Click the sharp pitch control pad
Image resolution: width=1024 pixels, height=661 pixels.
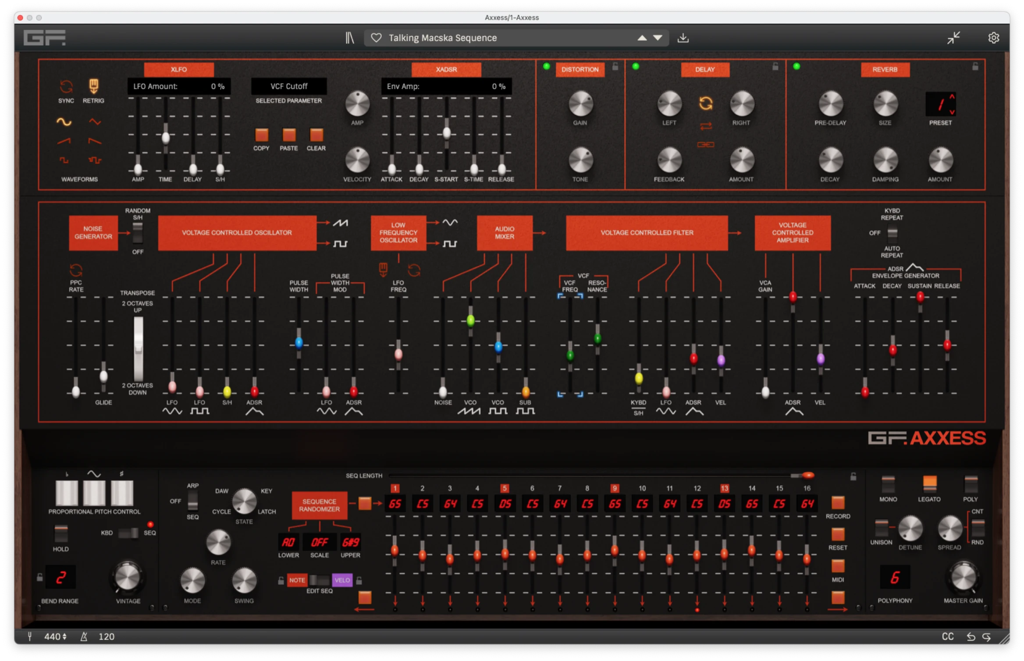point(122,493)
